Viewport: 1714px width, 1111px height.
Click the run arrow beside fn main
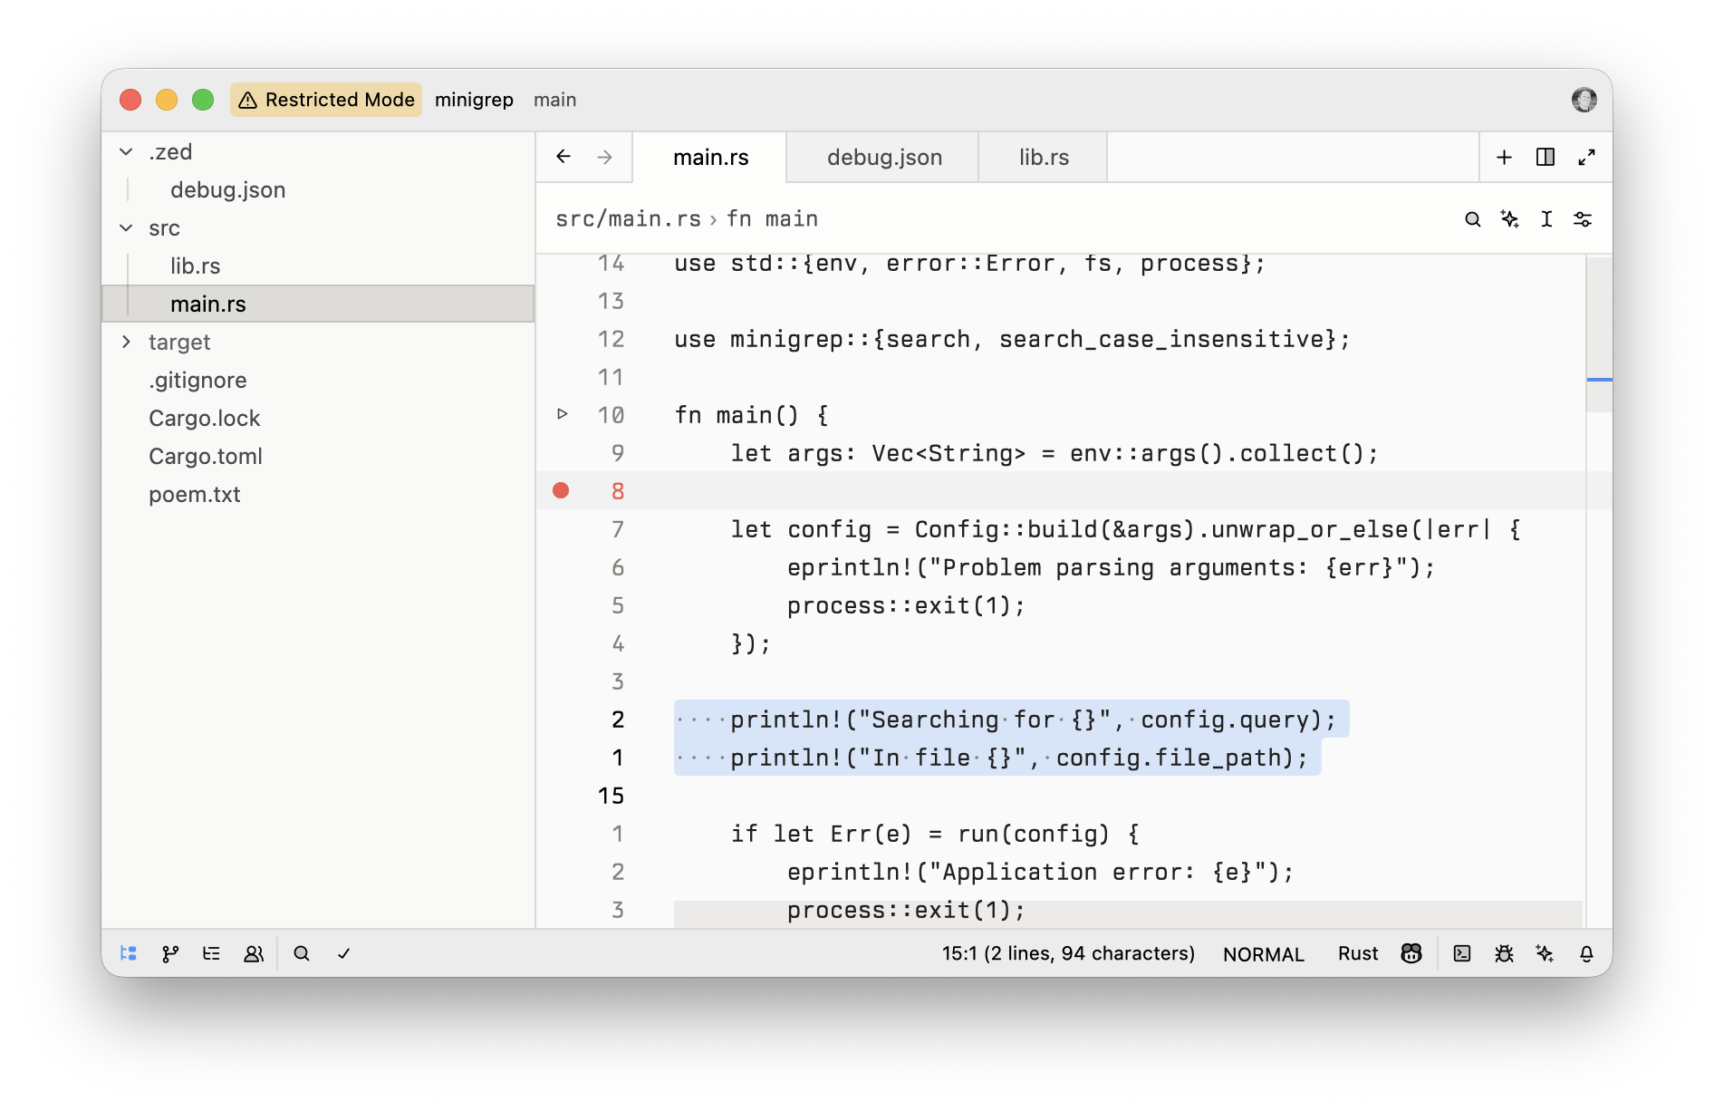tap(562, 414)
